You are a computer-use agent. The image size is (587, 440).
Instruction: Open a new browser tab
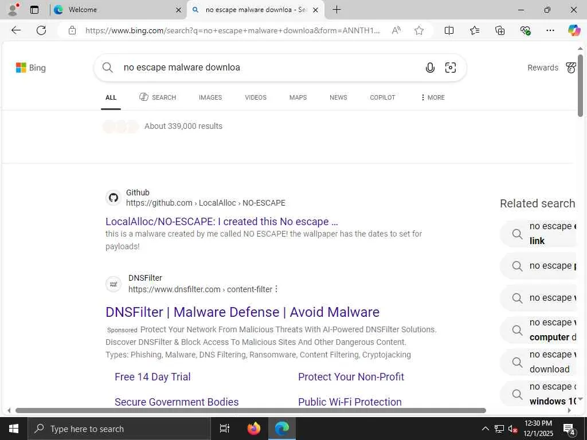click(336, 10)
